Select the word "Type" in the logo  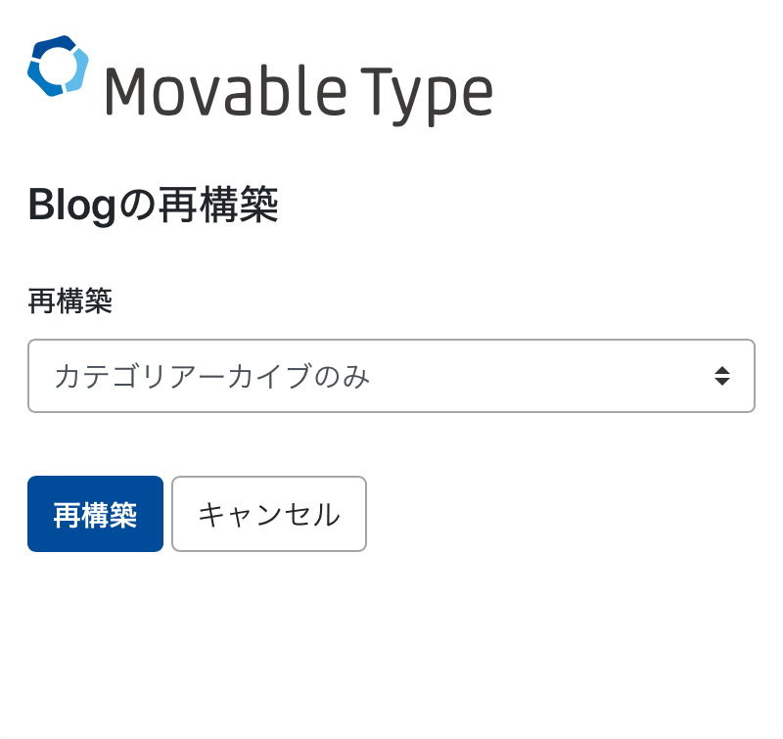433,95
